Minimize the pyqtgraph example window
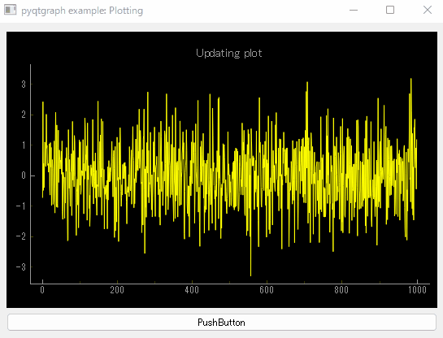Image resolution: width=443 pixels, height=338 pixels. point(354,11)
